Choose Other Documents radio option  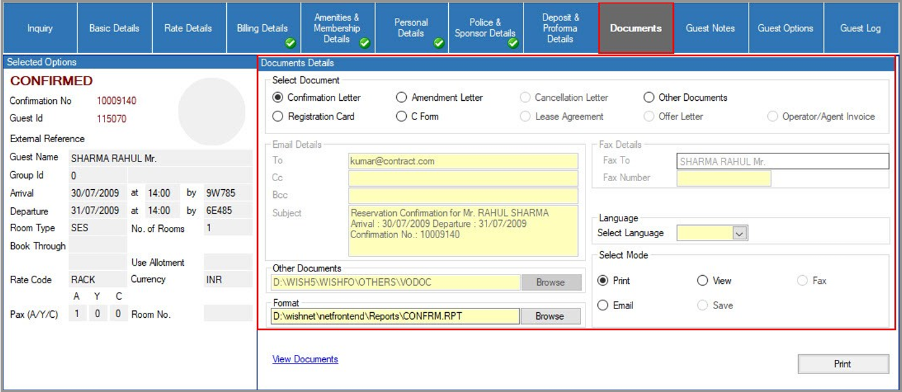649,98
